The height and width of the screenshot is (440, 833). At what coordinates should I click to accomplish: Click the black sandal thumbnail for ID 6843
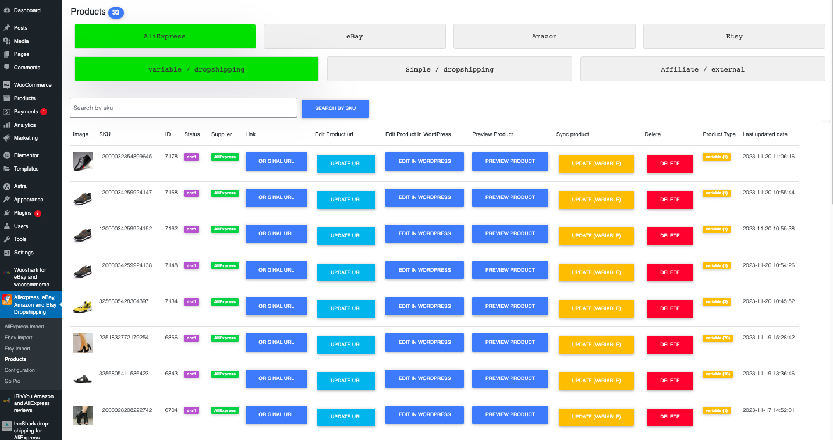(x=83, y=379)
